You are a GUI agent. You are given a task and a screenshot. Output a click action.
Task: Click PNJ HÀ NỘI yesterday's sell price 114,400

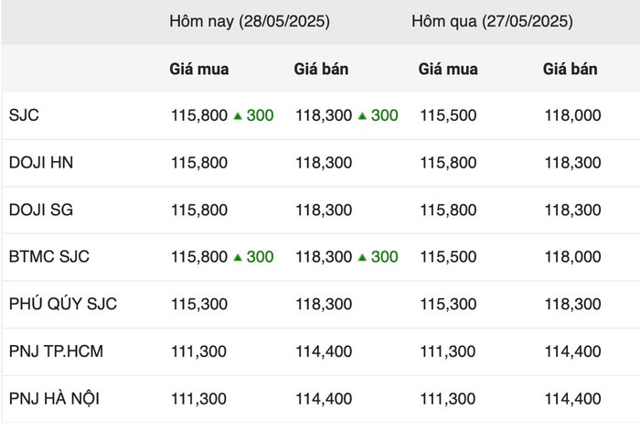click(572, 399)
